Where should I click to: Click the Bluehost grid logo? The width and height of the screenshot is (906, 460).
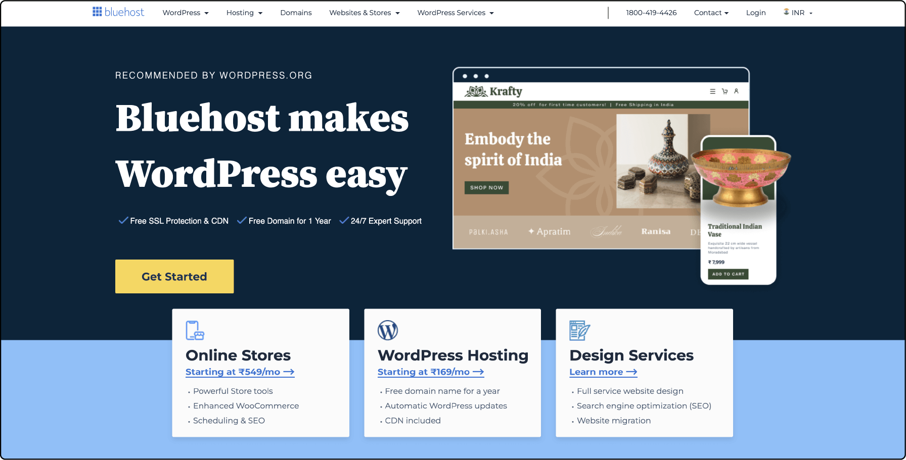[x=97, y=12]
